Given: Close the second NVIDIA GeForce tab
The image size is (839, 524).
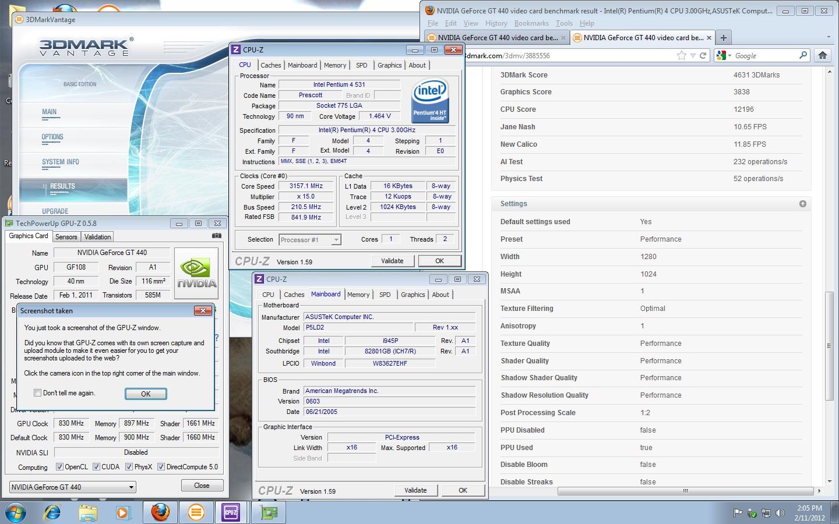Looking at the screenshot, I should click(x=708, y=38).
